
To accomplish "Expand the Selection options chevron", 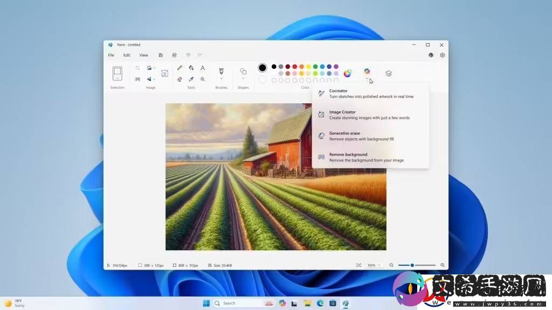I will tap(117, 79).
